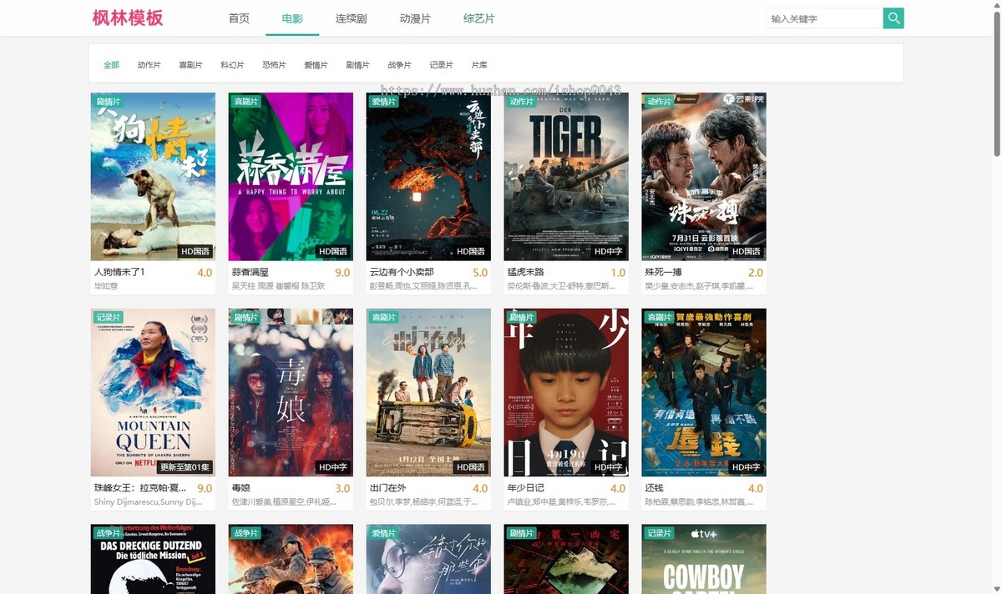This screenshot has height=594, width=1002.
Task: Open the 年少日记 movie poster
Action: 566,392
